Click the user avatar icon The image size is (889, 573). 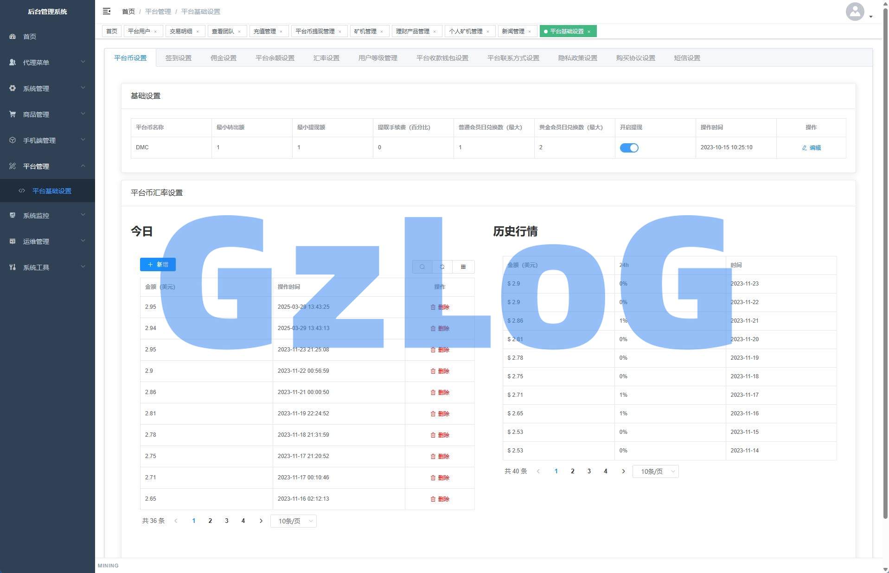(855, 12)
